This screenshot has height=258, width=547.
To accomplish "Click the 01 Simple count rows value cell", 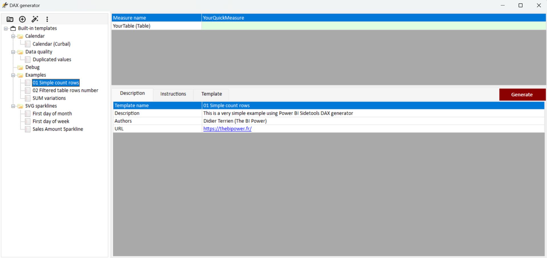I will tap(373, 105).
